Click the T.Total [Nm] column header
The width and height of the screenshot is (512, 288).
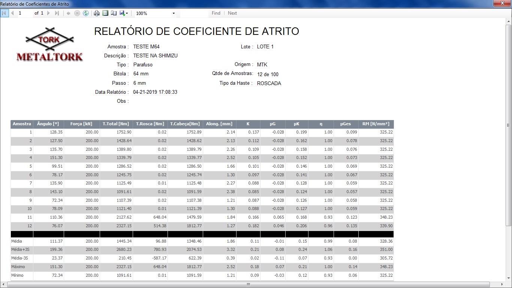(116, 124)
